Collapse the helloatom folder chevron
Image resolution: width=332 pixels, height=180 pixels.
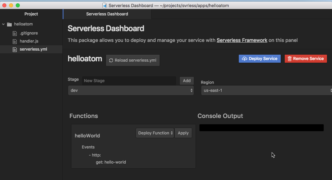(x=3, y=24)
